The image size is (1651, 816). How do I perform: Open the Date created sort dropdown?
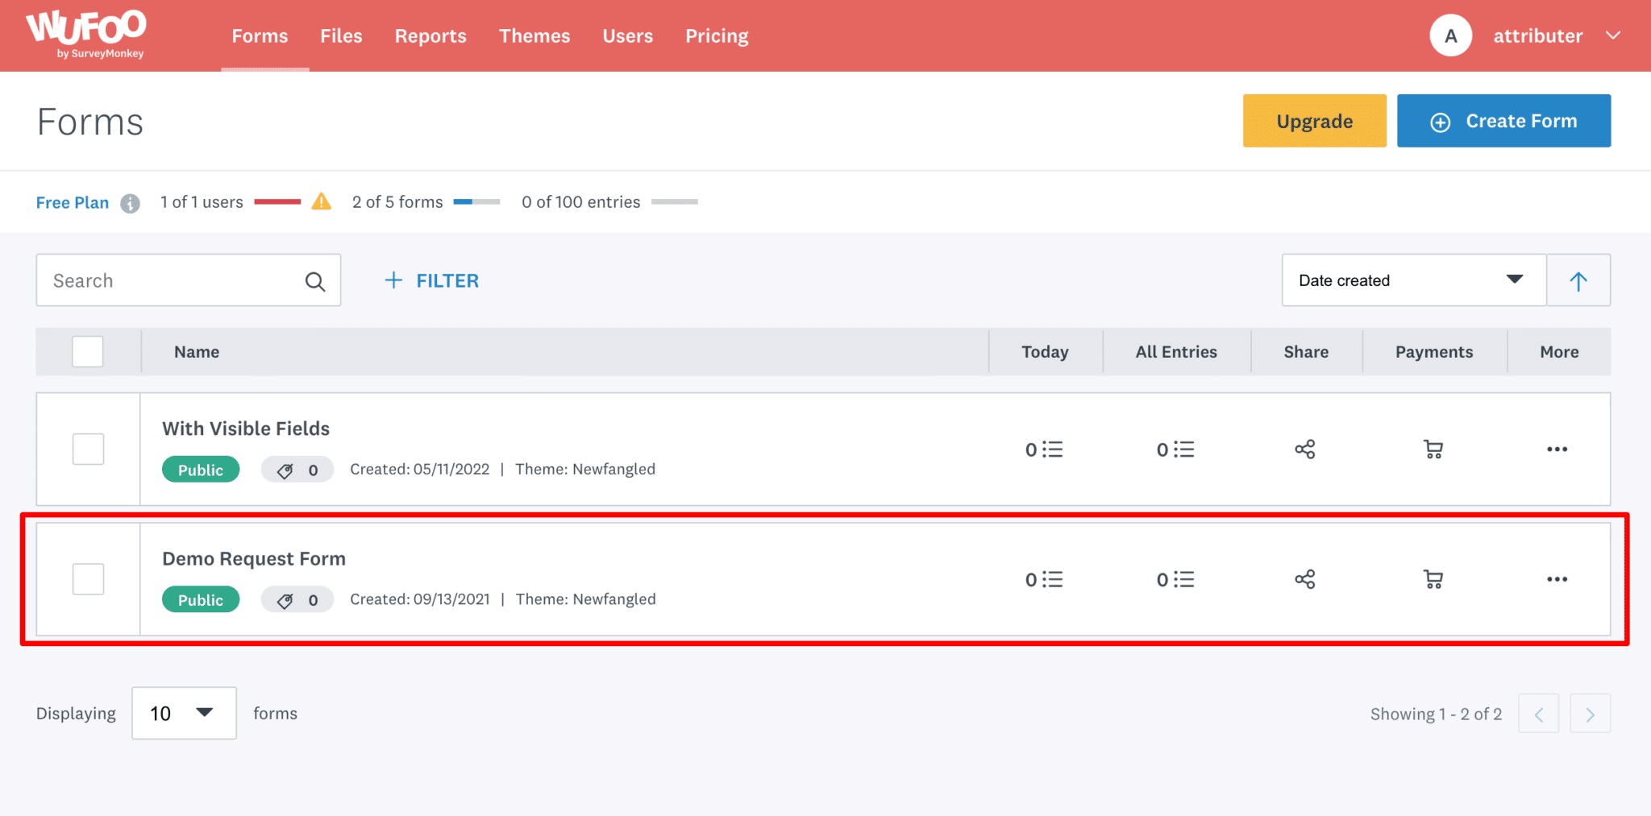click(1412, 280)
